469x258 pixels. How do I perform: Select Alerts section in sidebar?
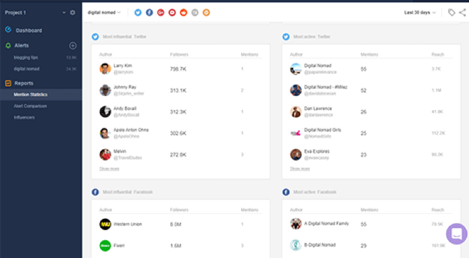22,46
